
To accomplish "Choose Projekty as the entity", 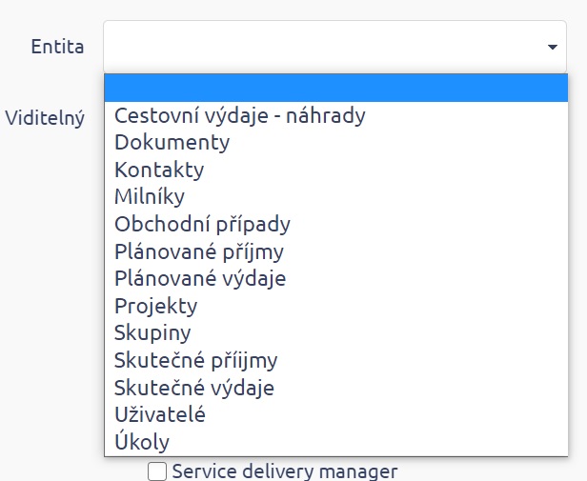I will click(x=156, y=307).
